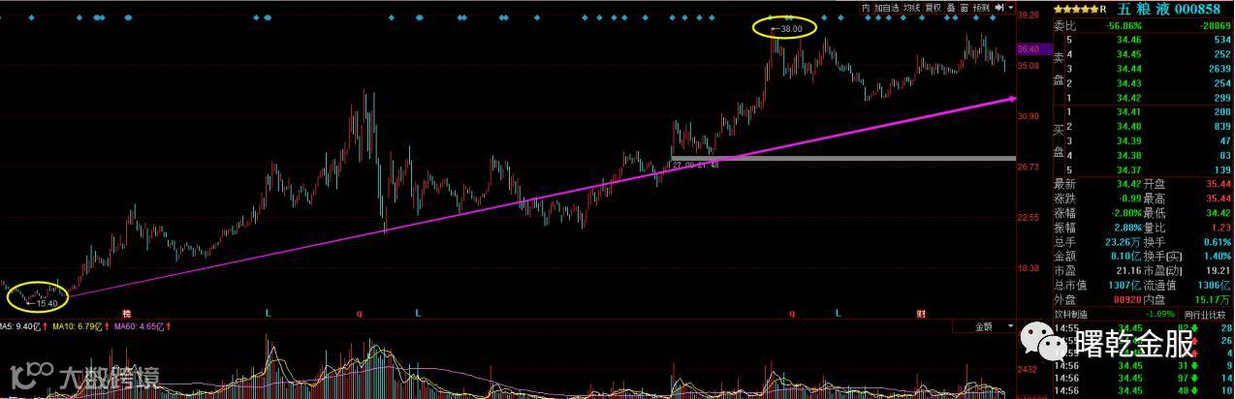This screenshot has width=1235, height=399.
Task: Click the jump-to-end arrow icon
Action: coord(999,7)
